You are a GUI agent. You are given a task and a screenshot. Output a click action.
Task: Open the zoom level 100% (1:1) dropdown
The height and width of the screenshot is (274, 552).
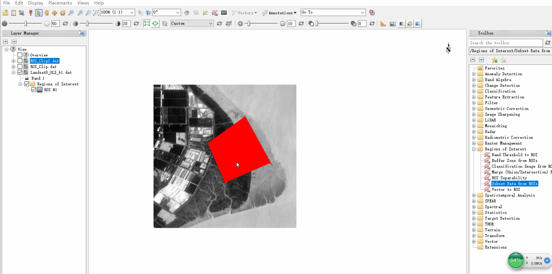132,12
